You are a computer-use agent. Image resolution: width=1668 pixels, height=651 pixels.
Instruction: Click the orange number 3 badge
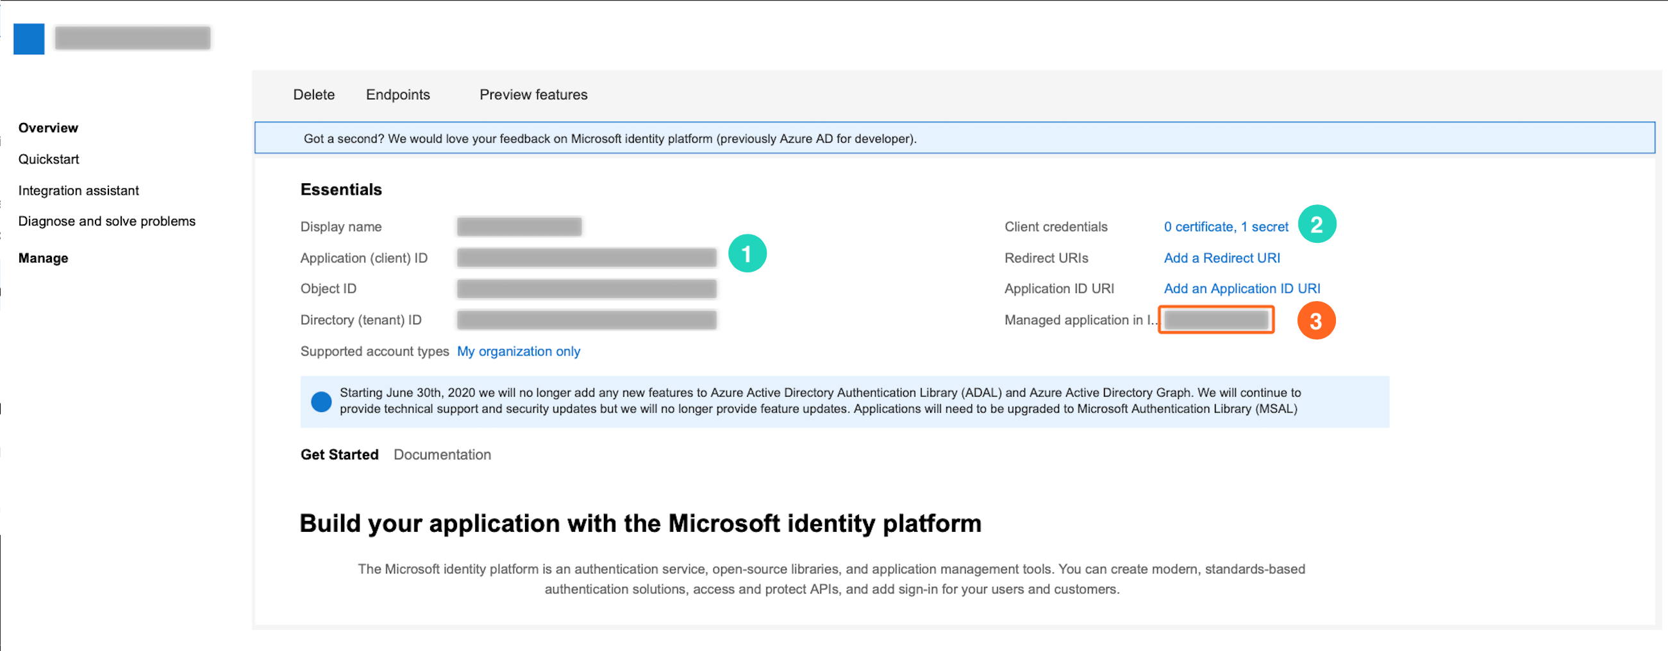(x=1315, y=321)
